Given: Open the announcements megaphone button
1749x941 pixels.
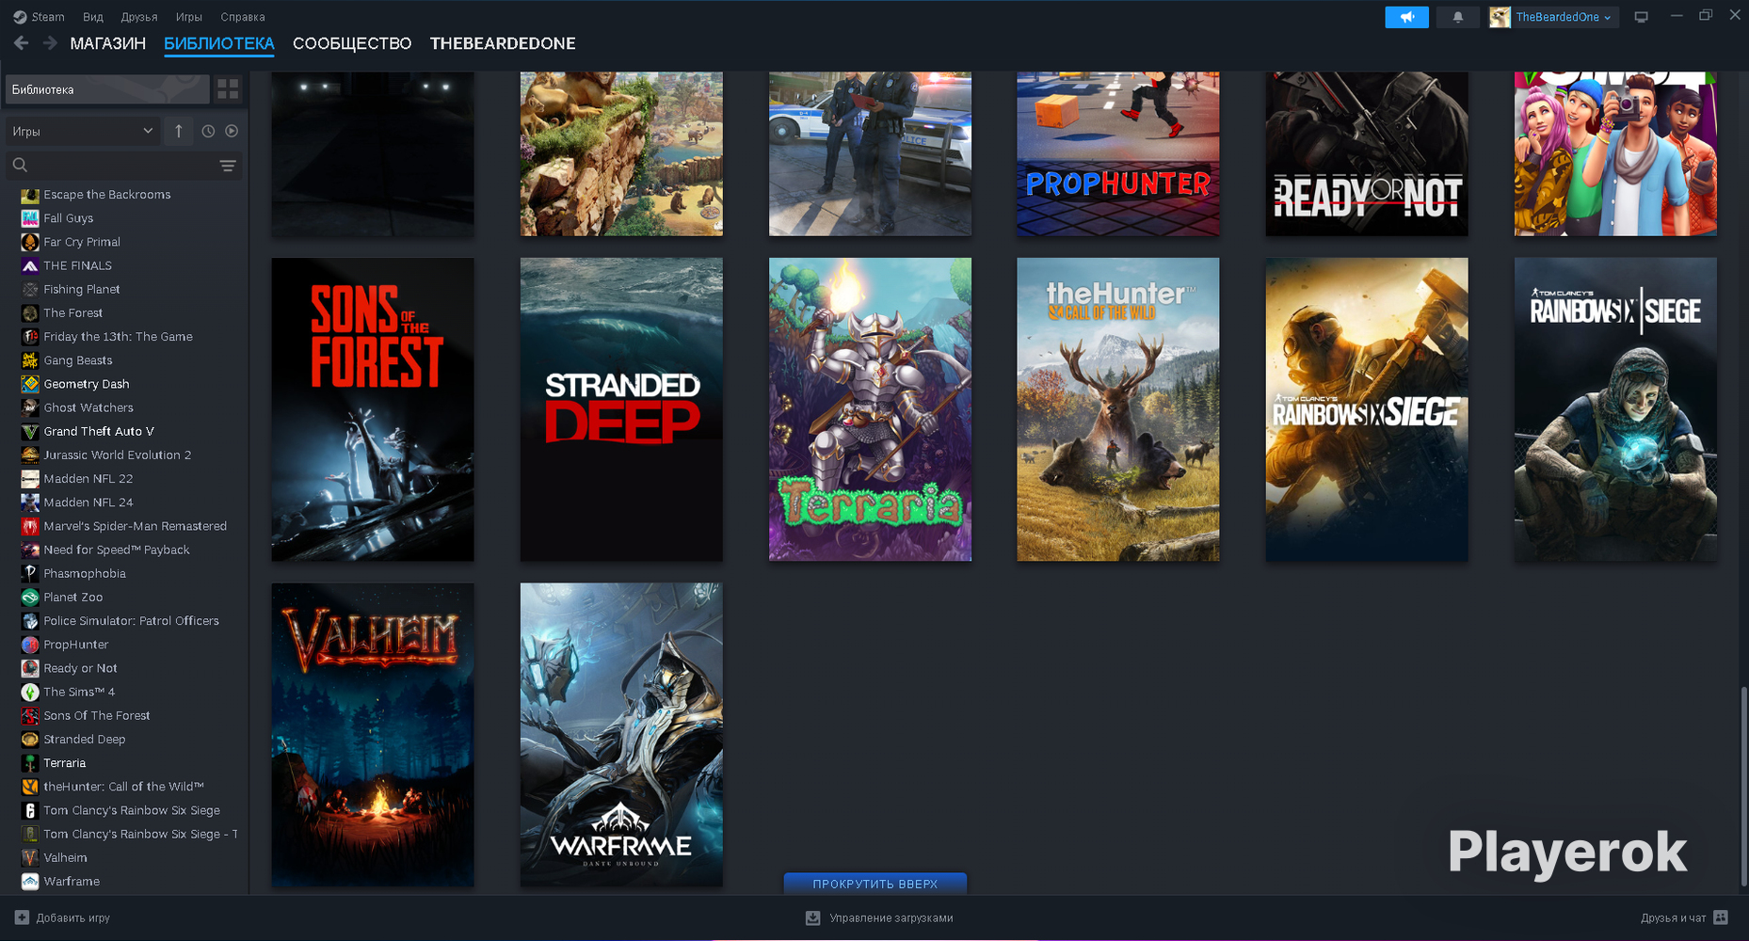Looking at the screenshot, I should click(x=1406, y=17).
